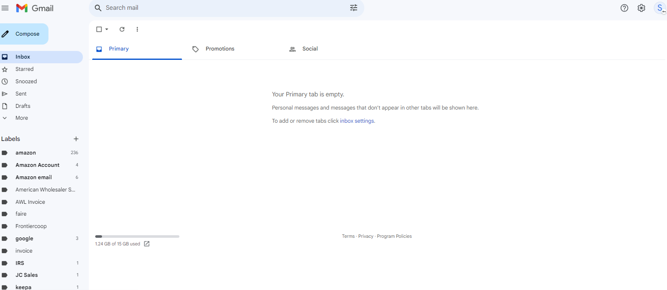Open the inbox settings link
The image size is (667, 290).
[357, 121]
